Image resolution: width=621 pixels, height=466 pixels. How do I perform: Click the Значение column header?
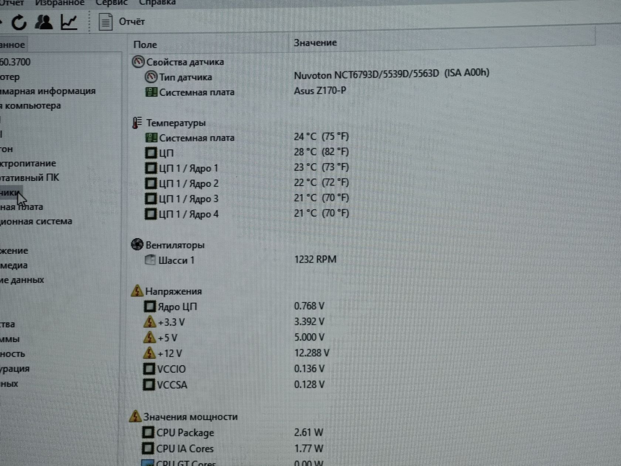point(315,43)
